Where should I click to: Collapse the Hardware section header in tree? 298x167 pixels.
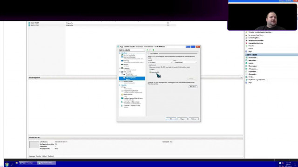point(120,53)
